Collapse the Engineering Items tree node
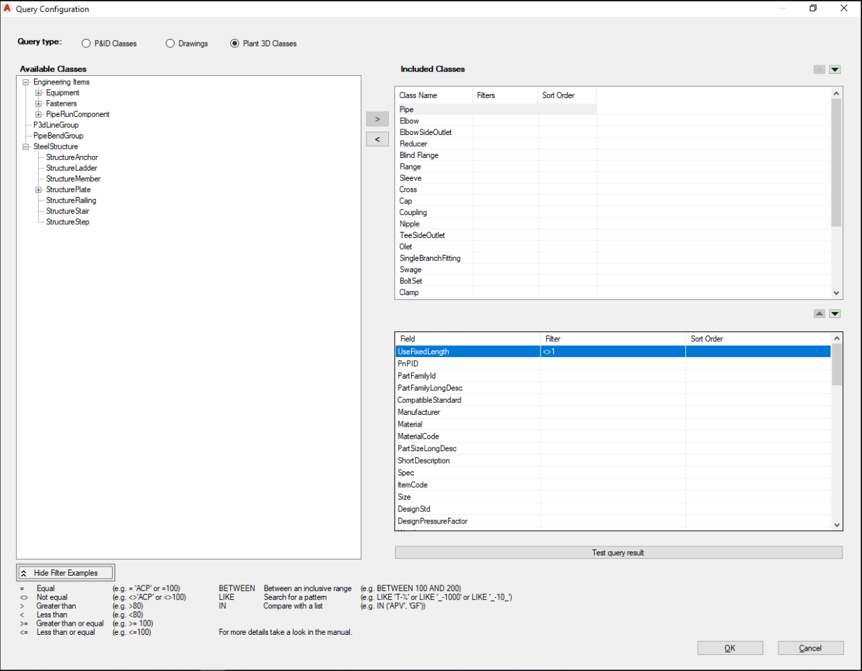Image resolution: width=862 pixels, height=671 pixels. pyautogui.click(x=26, y=82)
